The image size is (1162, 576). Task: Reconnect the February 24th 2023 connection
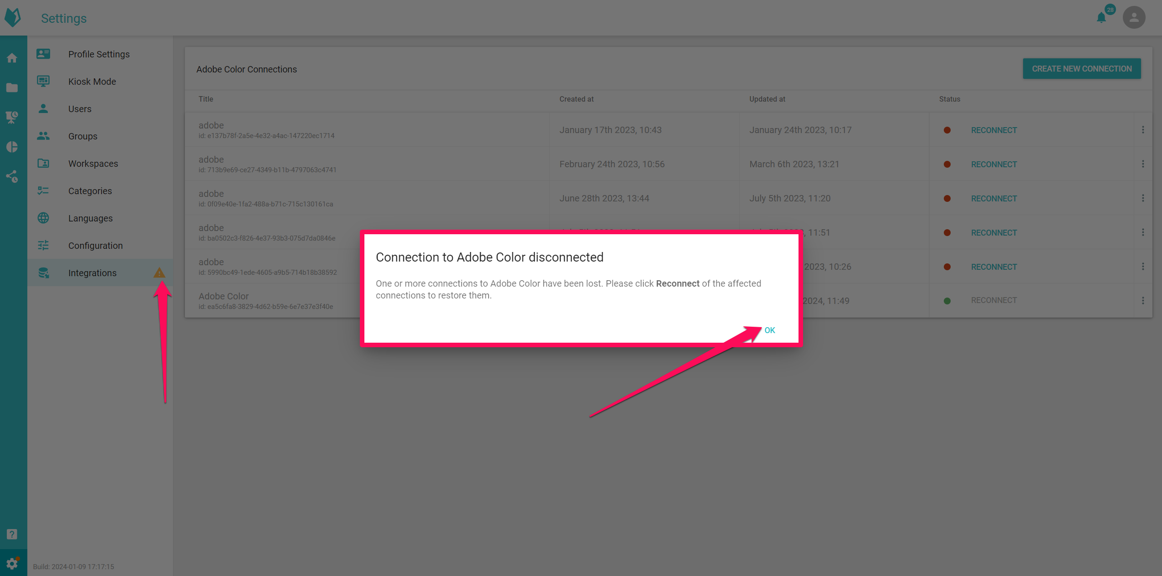pos(994,165)
